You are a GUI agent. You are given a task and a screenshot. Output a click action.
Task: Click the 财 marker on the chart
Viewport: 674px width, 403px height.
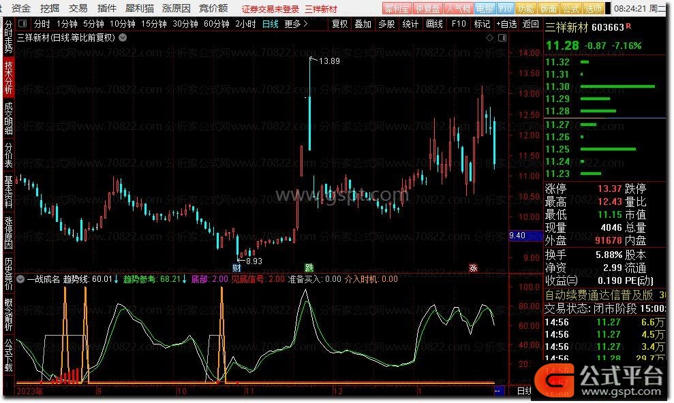coord(236,268)
